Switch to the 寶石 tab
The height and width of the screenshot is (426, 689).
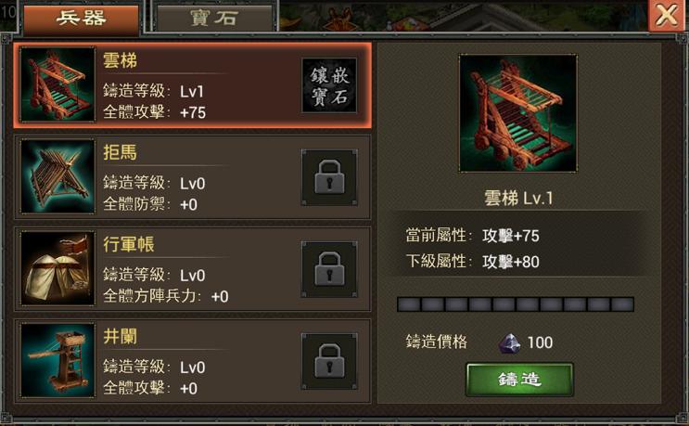[214, 18]
